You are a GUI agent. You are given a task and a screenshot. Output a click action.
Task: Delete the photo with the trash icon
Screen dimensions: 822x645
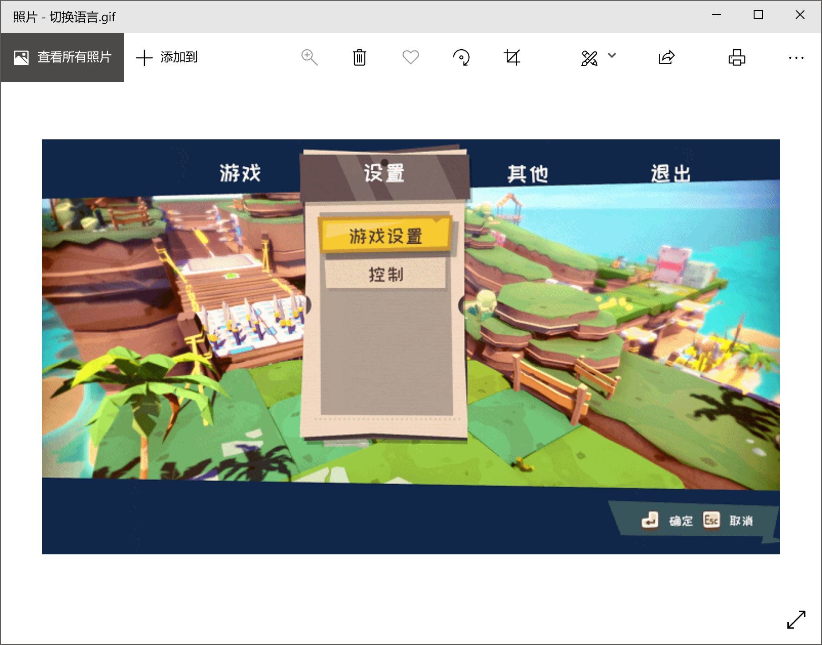pyautogui.click(x=360, y=57)
